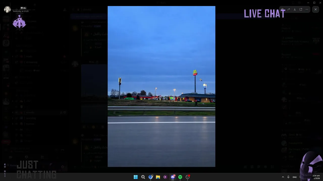Zoom in on the image using the magnifier icon
323x181 pixels.
coord(283,10)
